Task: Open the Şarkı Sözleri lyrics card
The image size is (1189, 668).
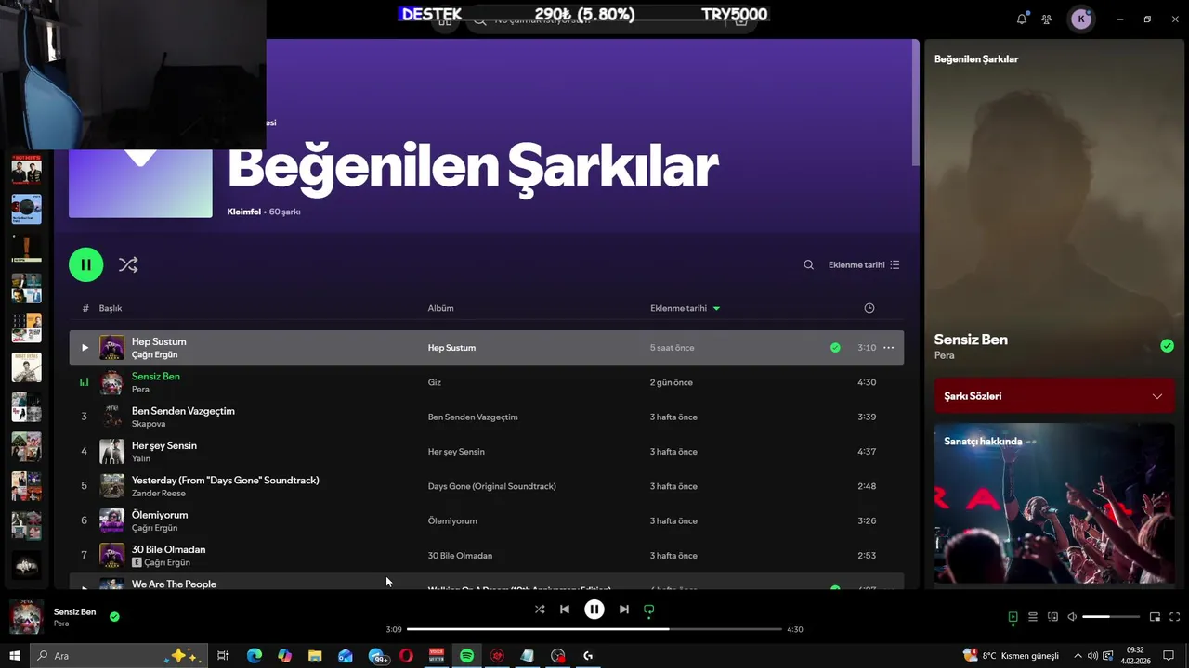Action: point(1054,396)
